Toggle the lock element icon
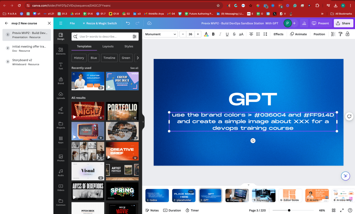 (347, 34)
